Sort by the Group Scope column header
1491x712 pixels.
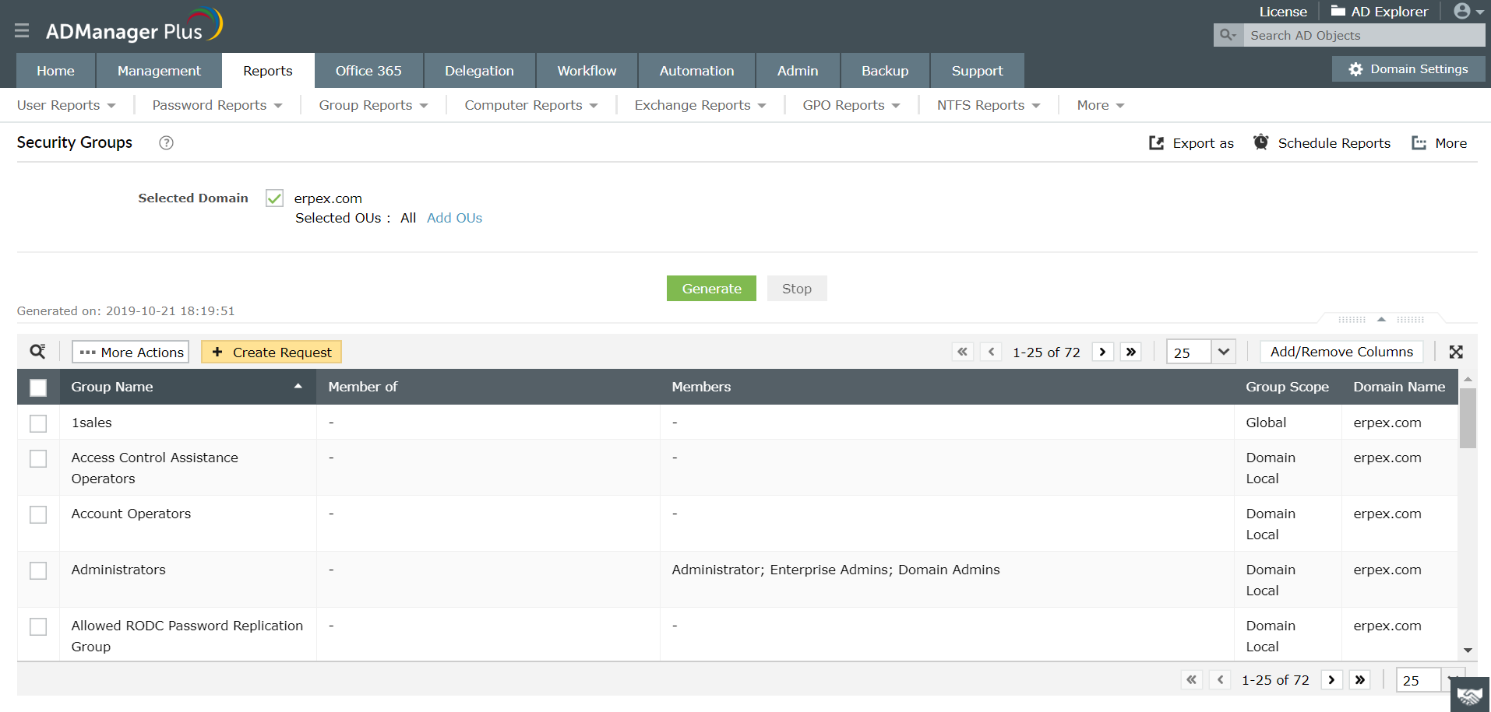(x=1287, y=387)
